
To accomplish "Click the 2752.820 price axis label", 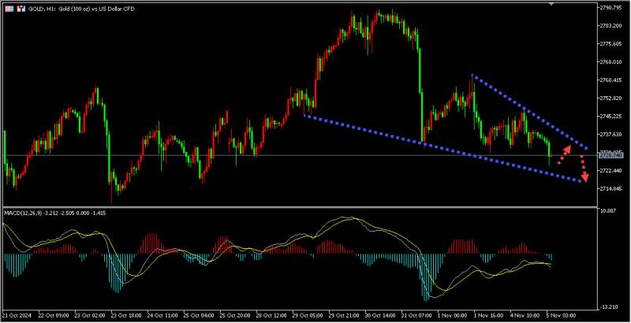I will pos(612,98).
